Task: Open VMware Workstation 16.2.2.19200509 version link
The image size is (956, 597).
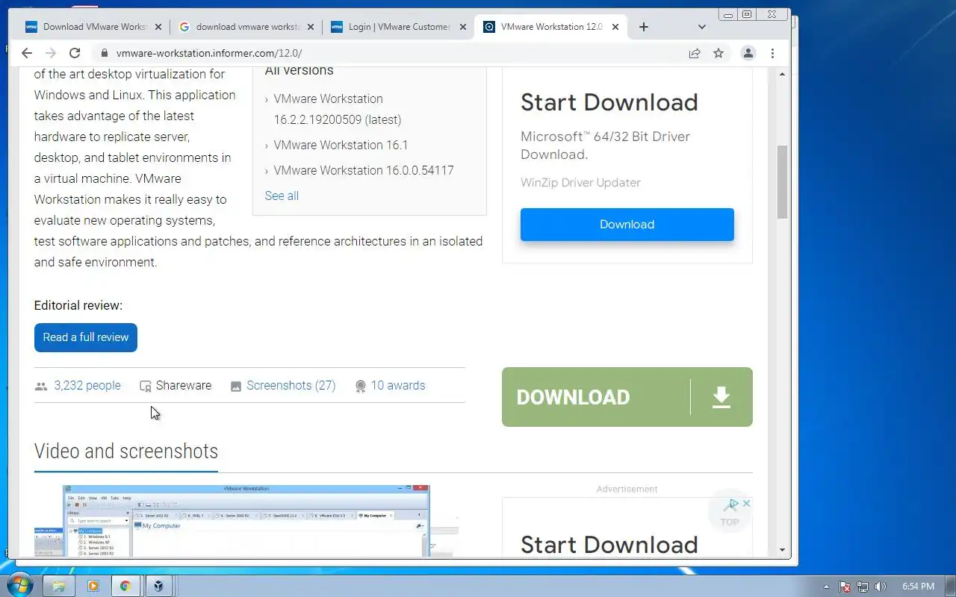Action: pyautogui.click(x=338, y=109)
